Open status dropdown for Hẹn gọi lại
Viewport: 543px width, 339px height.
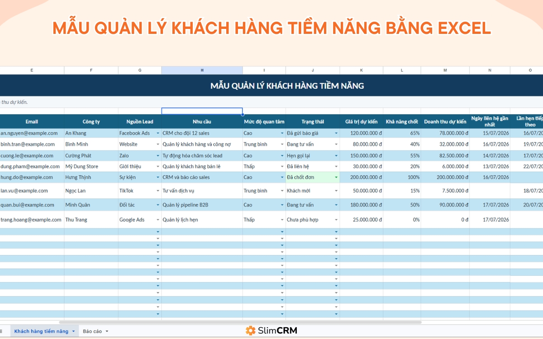click(336, 155)
